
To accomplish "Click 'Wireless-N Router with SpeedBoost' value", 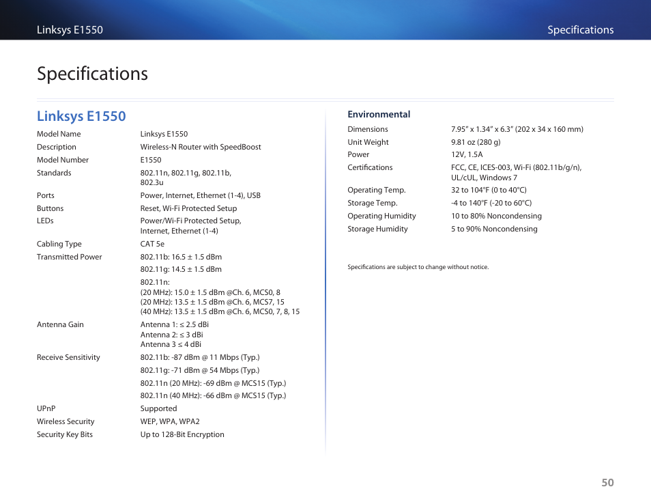I will [201, 147].
